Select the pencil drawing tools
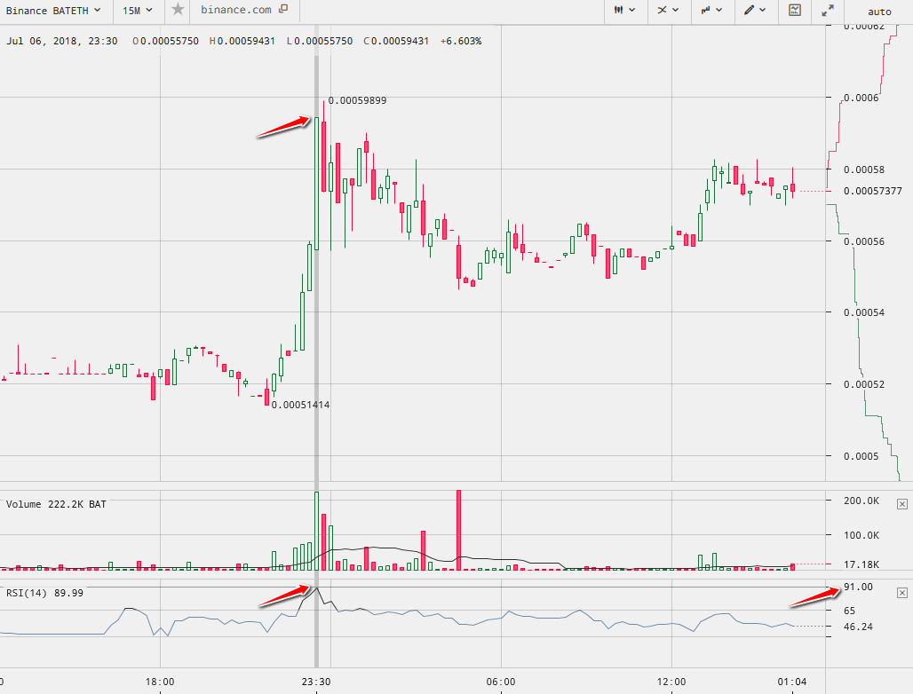 click(x=750, y=11)
